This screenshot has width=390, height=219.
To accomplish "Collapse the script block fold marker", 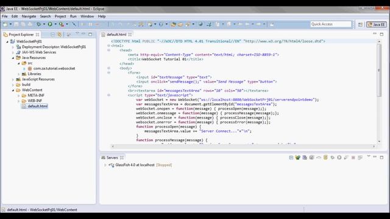I will pos(108,96).
